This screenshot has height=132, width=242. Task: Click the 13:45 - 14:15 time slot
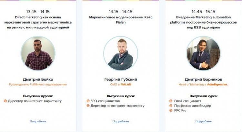(38, 12)
